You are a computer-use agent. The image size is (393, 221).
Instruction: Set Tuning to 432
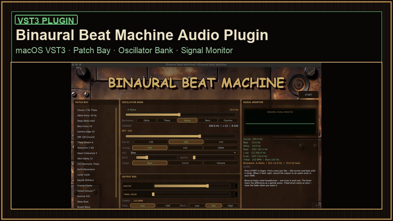coord(185,148)
